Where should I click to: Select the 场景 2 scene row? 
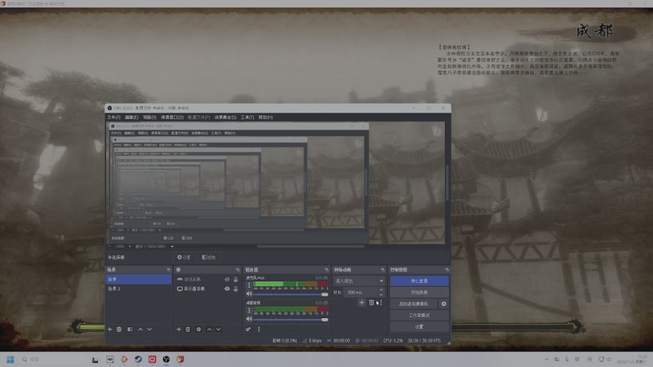(138, 289)
